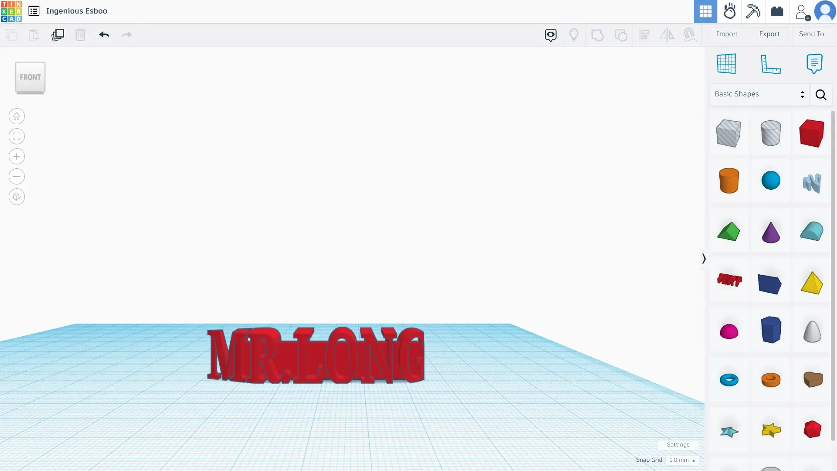Viewport: 837px width, 471px height.
Task: Toggle the Home/reset view button
Action: [17, 116]
